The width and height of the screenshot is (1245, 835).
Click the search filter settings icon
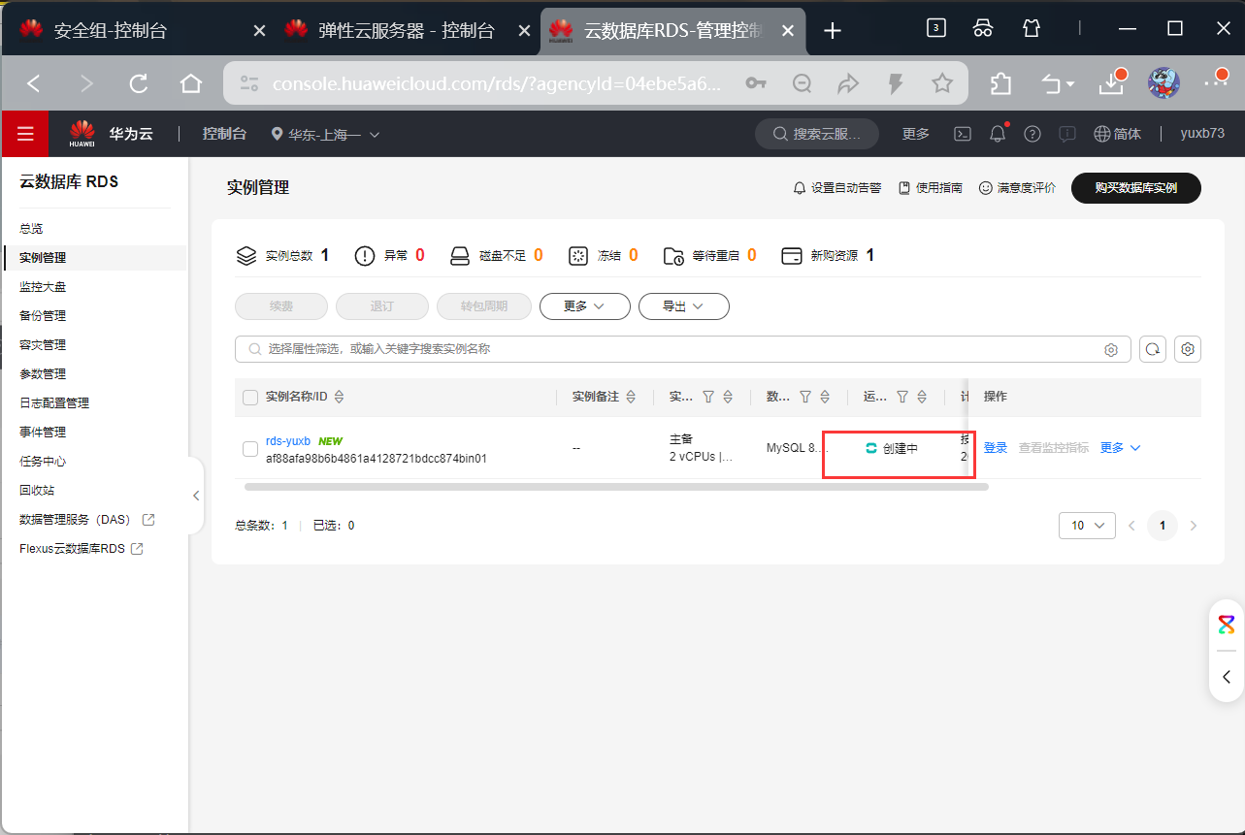(x=1111, y=349)
